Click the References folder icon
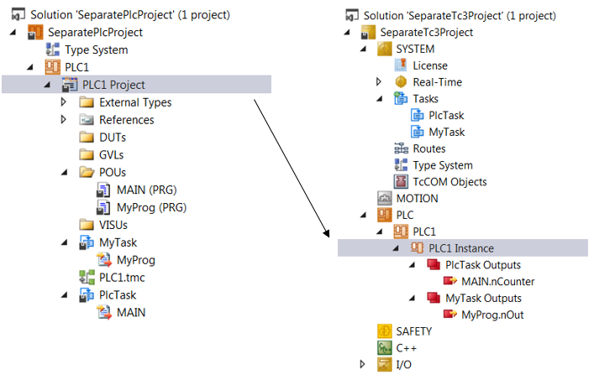The image size is (599, 380). click(x=87, y=120)
